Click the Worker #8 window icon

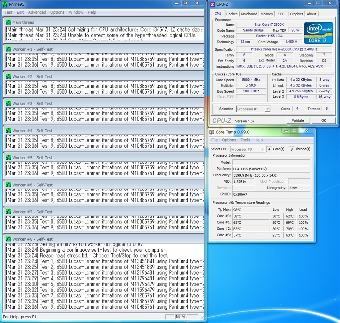(8, 239)
